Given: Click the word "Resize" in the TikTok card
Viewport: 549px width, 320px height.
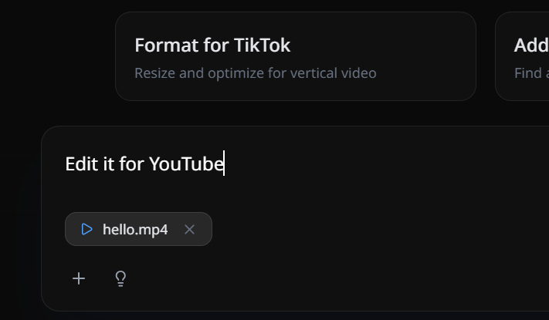Looking at the screenshot, I should 154,73.
